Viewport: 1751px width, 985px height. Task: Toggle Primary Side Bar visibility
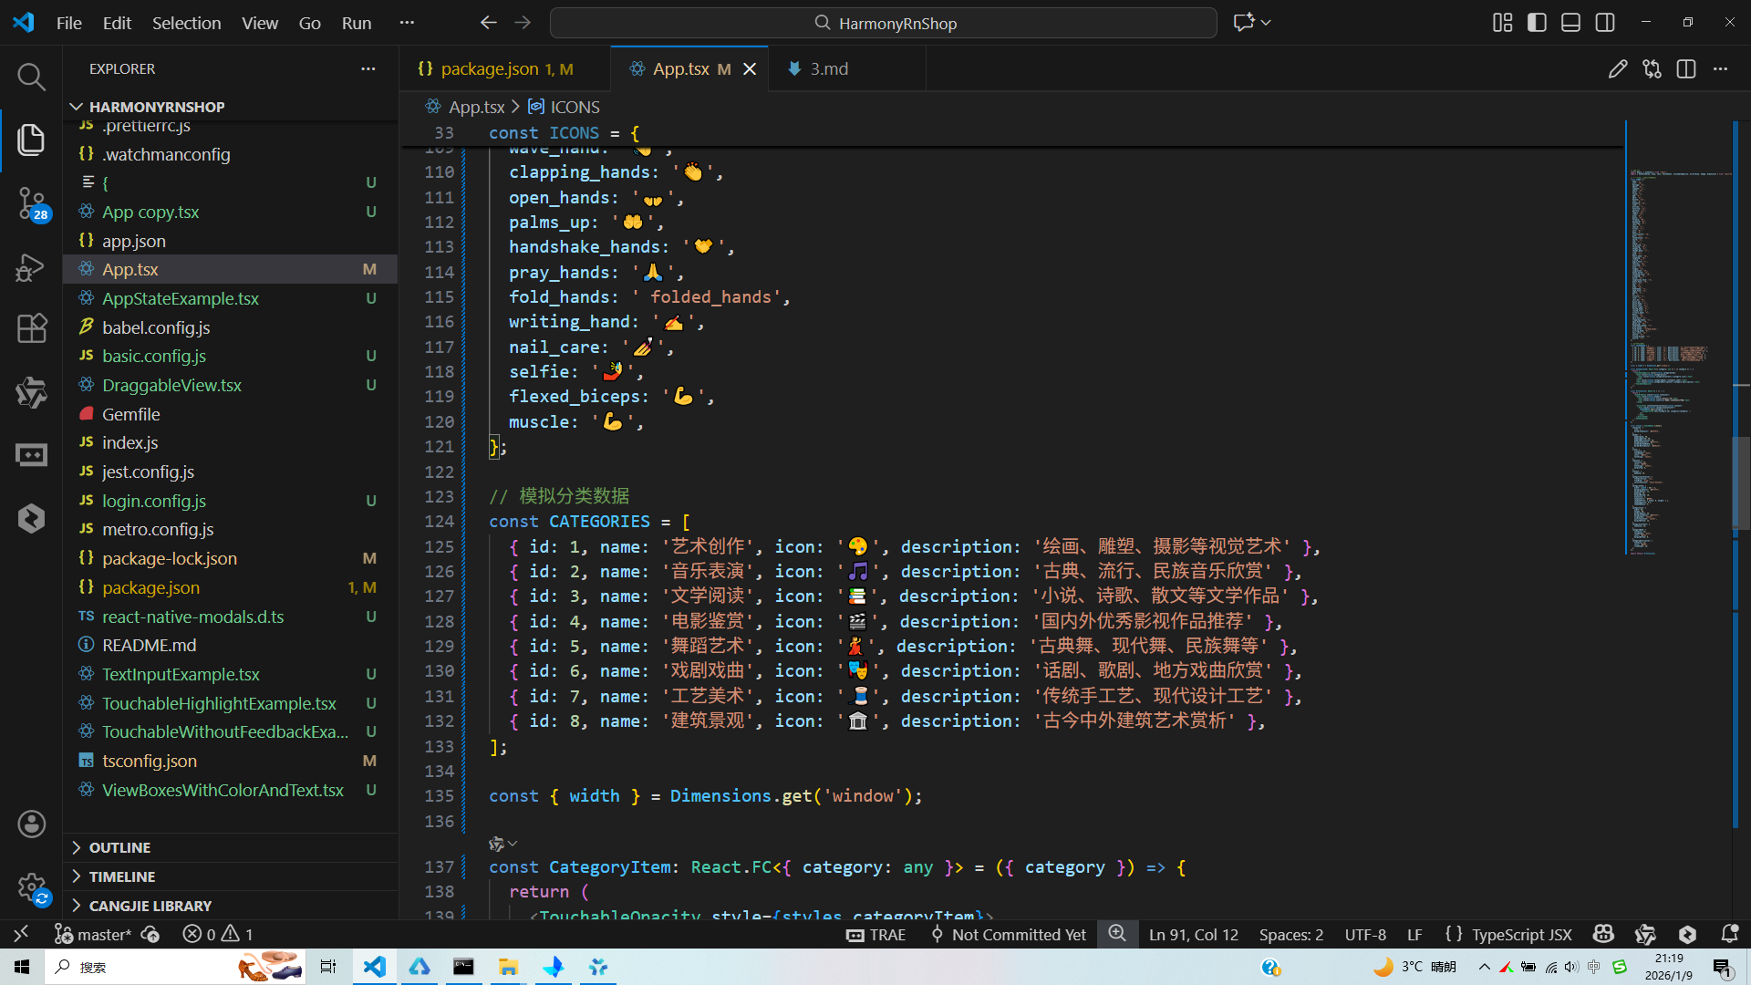1537,23
